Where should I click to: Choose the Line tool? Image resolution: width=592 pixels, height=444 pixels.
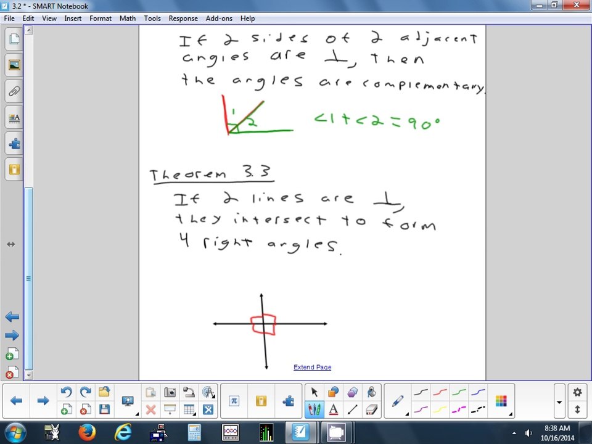pos(352,409)
